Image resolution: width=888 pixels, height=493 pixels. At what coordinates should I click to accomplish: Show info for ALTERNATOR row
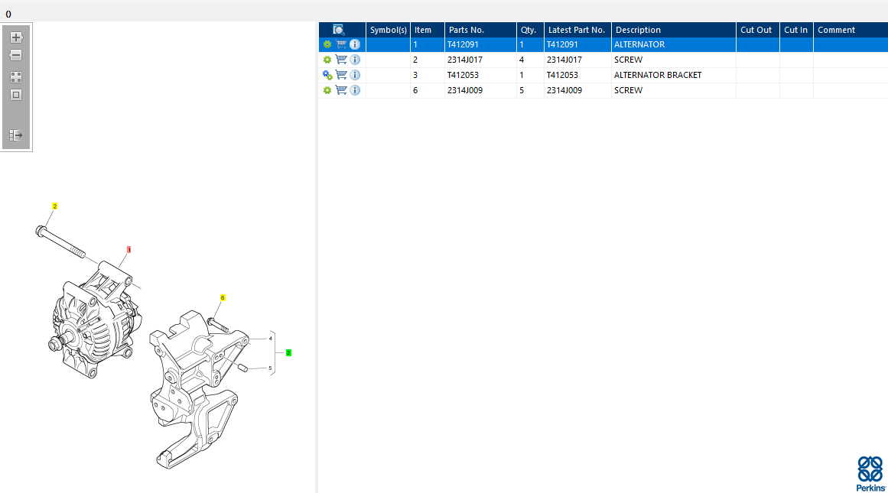(x=355, y=44)
